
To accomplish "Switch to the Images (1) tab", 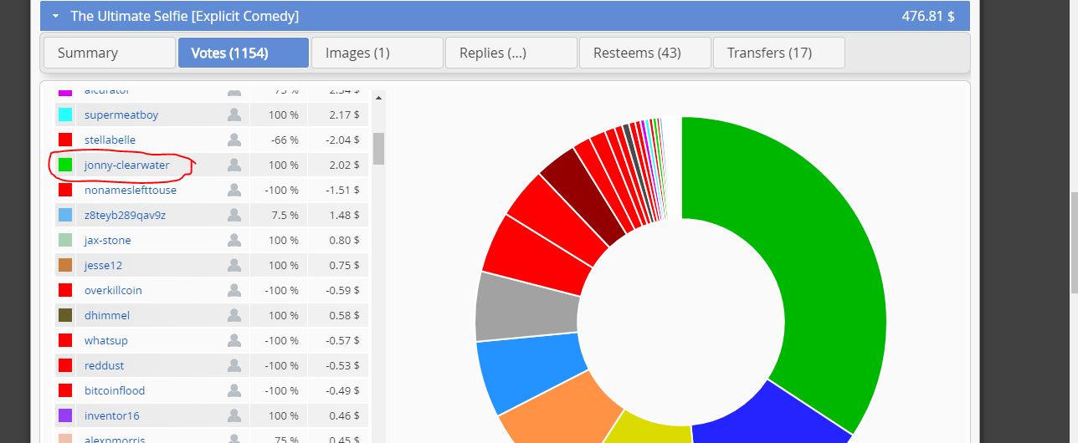I will click(377, 53).
